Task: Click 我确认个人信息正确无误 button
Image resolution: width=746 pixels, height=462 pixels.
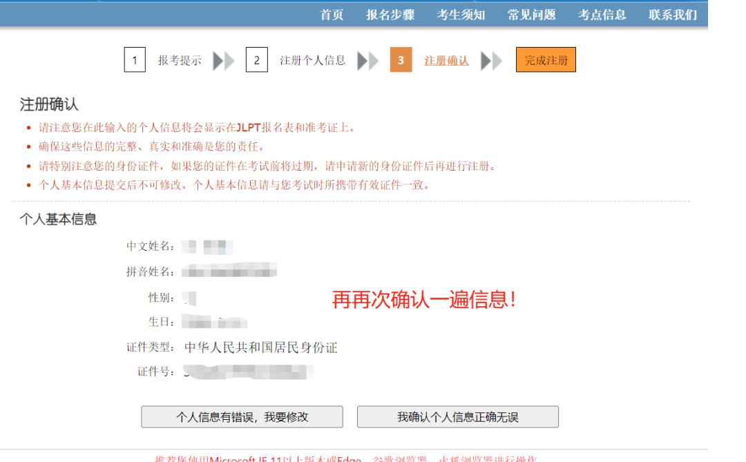Action: click(458, 417)
